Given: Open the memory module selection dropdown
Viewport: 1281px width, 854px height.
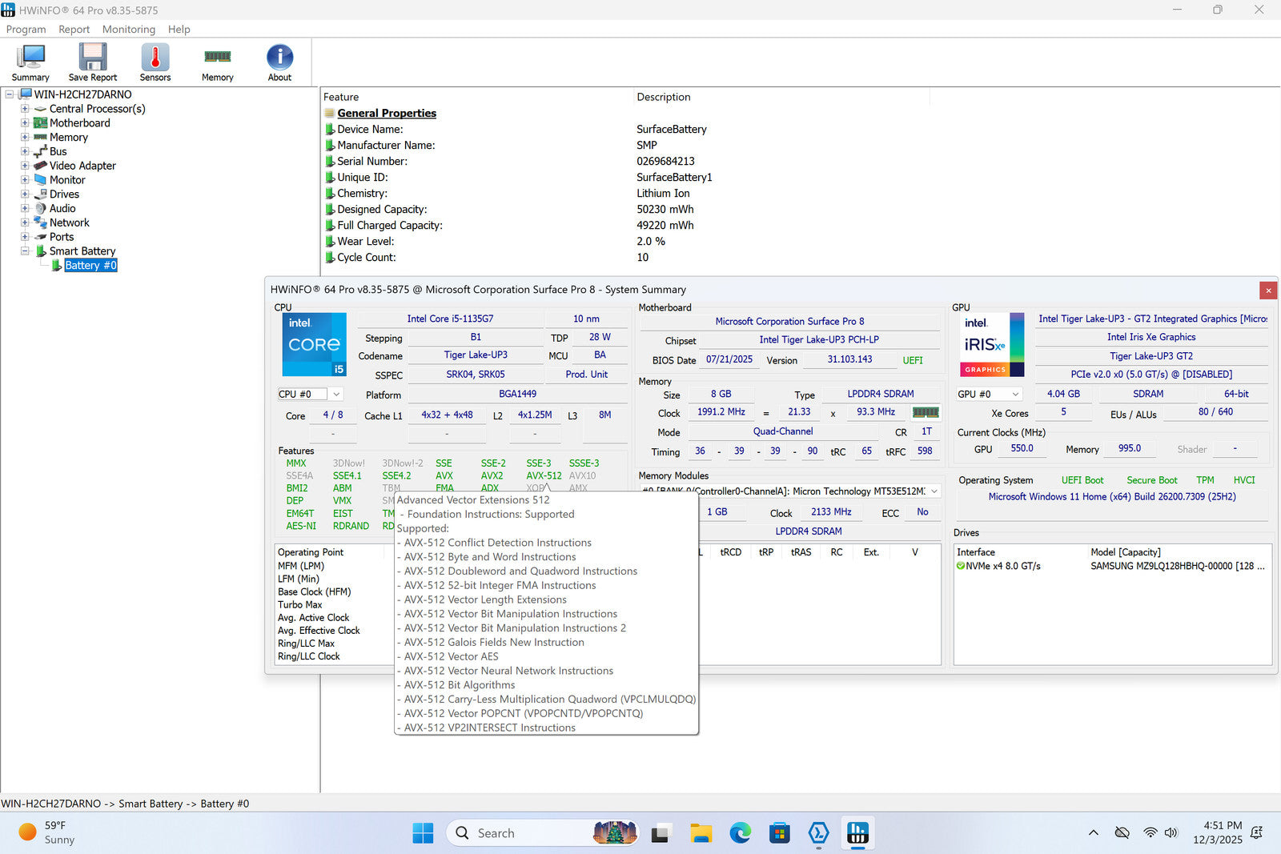Looking at the screenshot, I should click(x=934, y=491).
